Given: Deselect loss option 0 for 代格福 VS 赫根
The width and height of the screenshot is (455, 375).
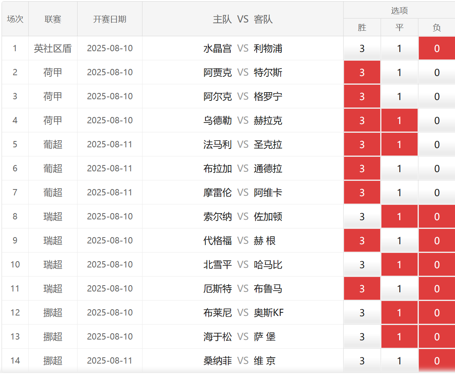Looking at the screenshot, I should pos(437,241).
